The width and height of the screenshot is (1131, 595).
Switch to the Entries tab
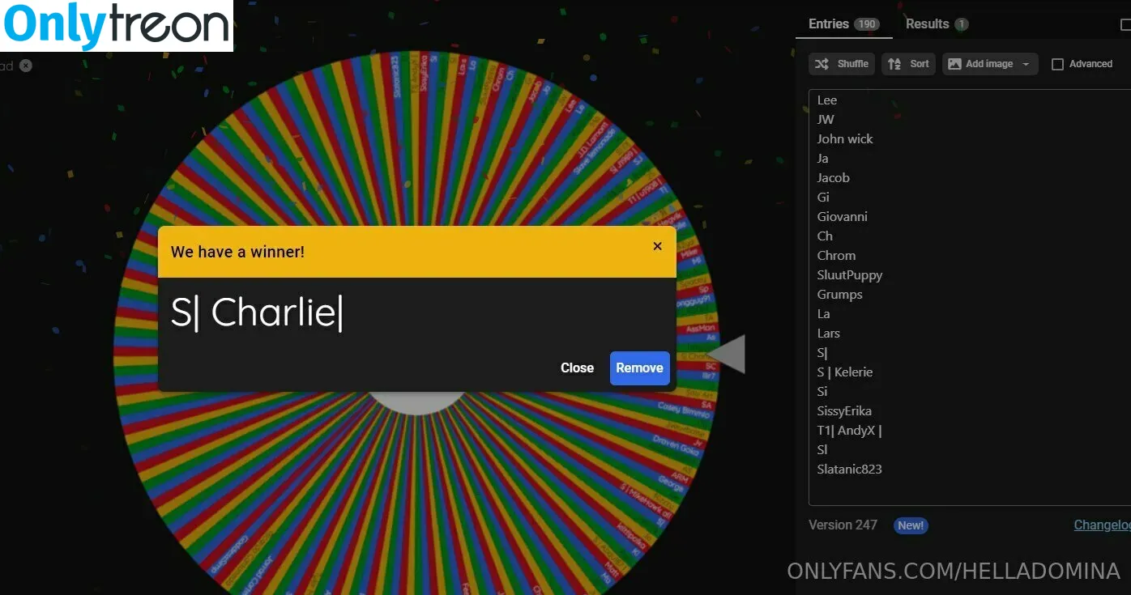(x=843, y=23)
